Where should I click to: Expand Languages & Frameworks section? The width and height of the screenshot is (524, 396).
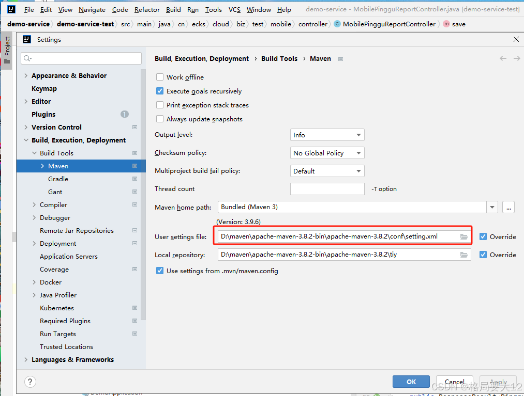26,359
